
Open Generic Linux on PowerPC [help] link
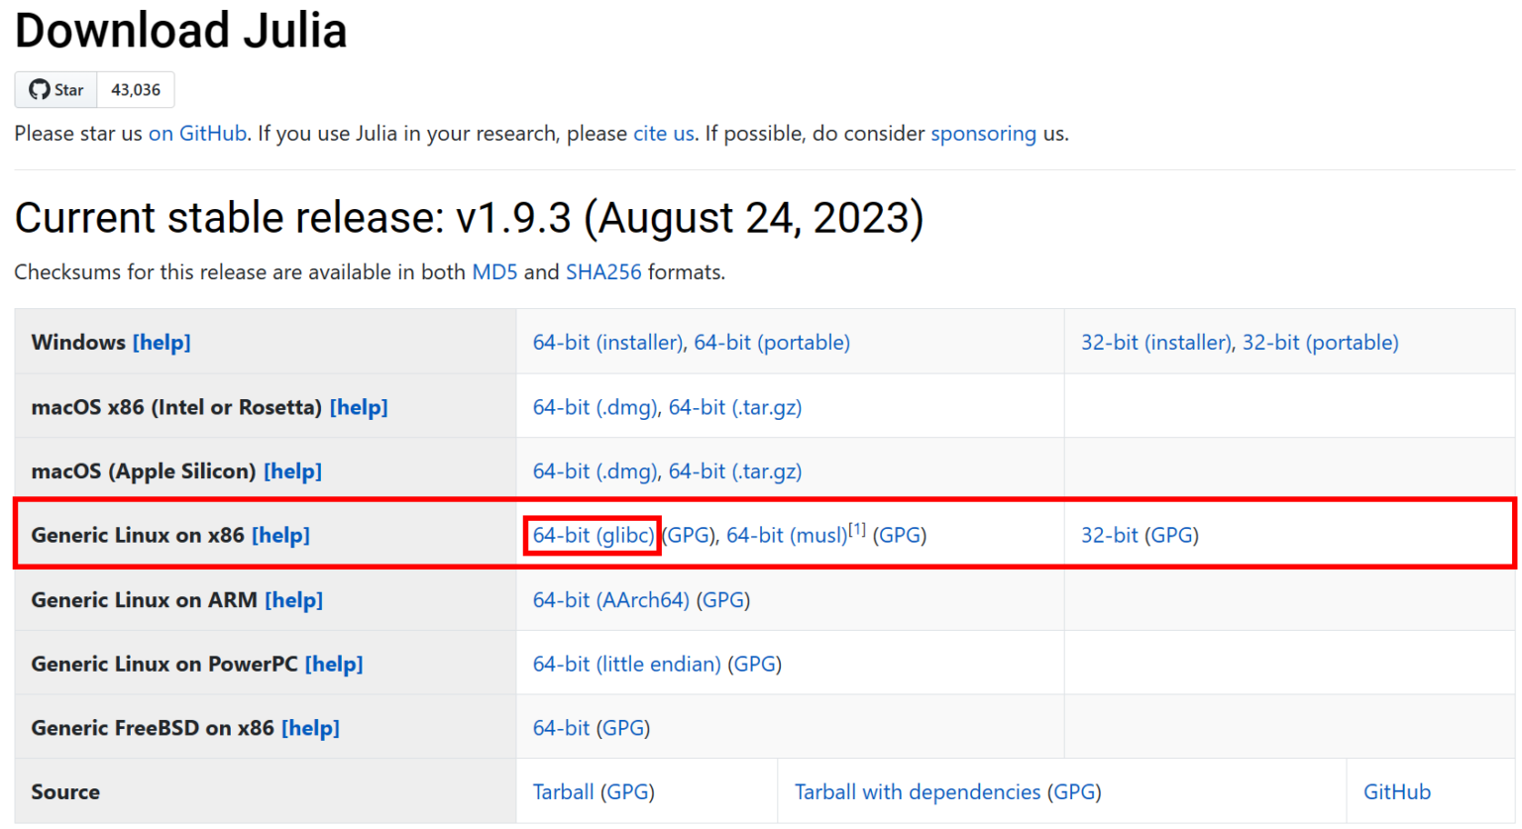334,665
